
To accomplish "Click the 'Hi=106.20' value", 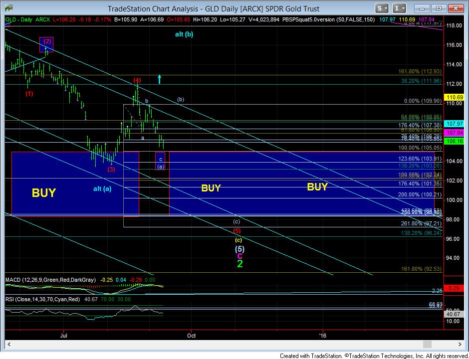I will (x=204, y=20).
